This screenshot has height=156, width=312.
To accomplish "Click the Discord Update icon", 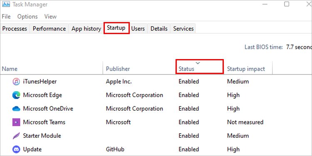I will 16,149.
